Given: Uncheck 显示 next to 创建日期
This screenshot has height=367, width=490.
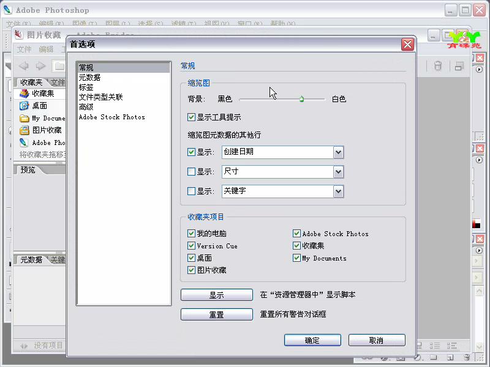Looking at the screenshot, I should click(191, 152).
